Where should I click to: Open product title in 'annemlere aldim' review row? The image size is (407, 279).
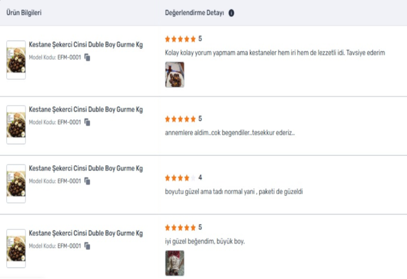86,109
